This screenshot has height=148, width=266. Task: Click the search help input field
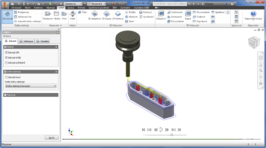[x=170, y=4]
